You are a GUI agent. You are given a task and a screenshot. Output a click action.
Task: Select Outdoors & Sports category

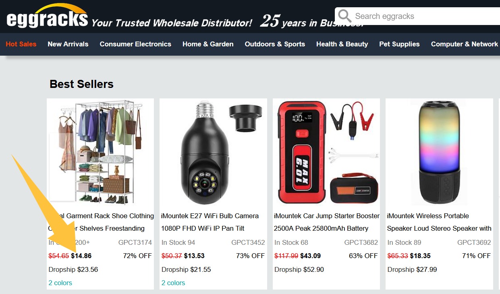pos(275,44)
